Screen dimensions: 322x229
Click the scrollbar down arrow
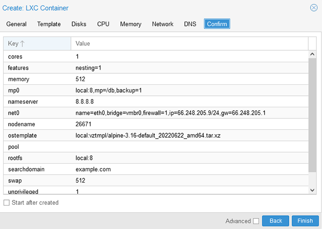click(312, 190)
